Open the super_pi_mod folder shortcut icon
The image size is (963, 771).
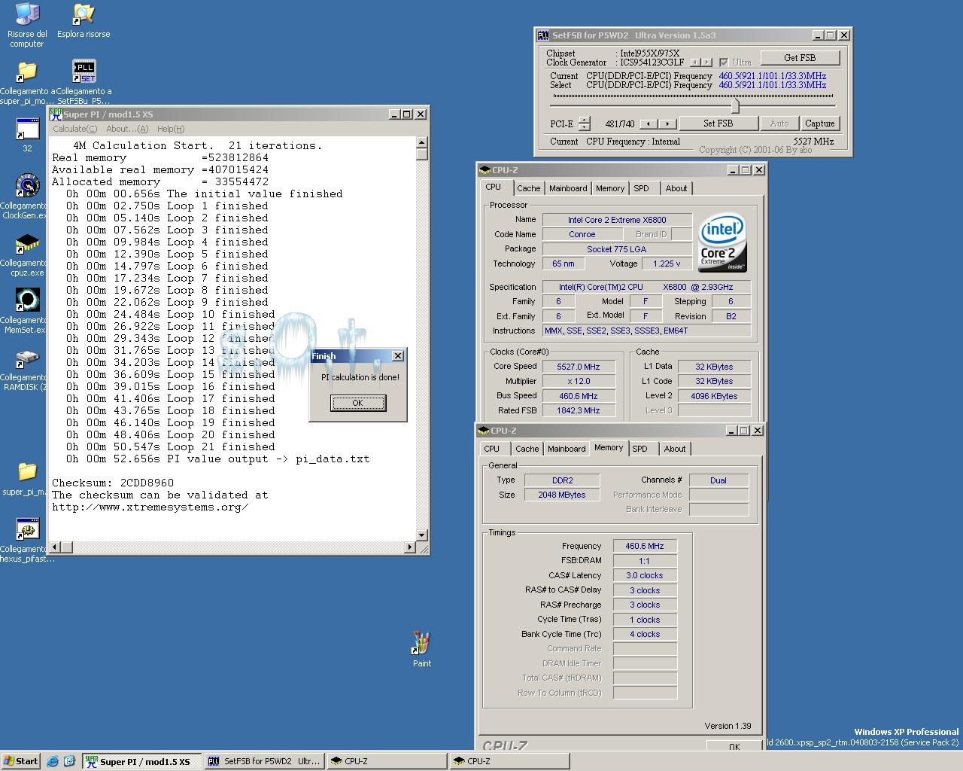point(27,72)
